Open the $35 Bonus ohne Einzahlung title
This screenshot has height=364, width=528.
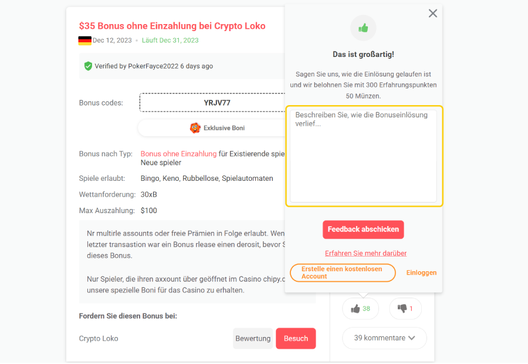point(172,26)
